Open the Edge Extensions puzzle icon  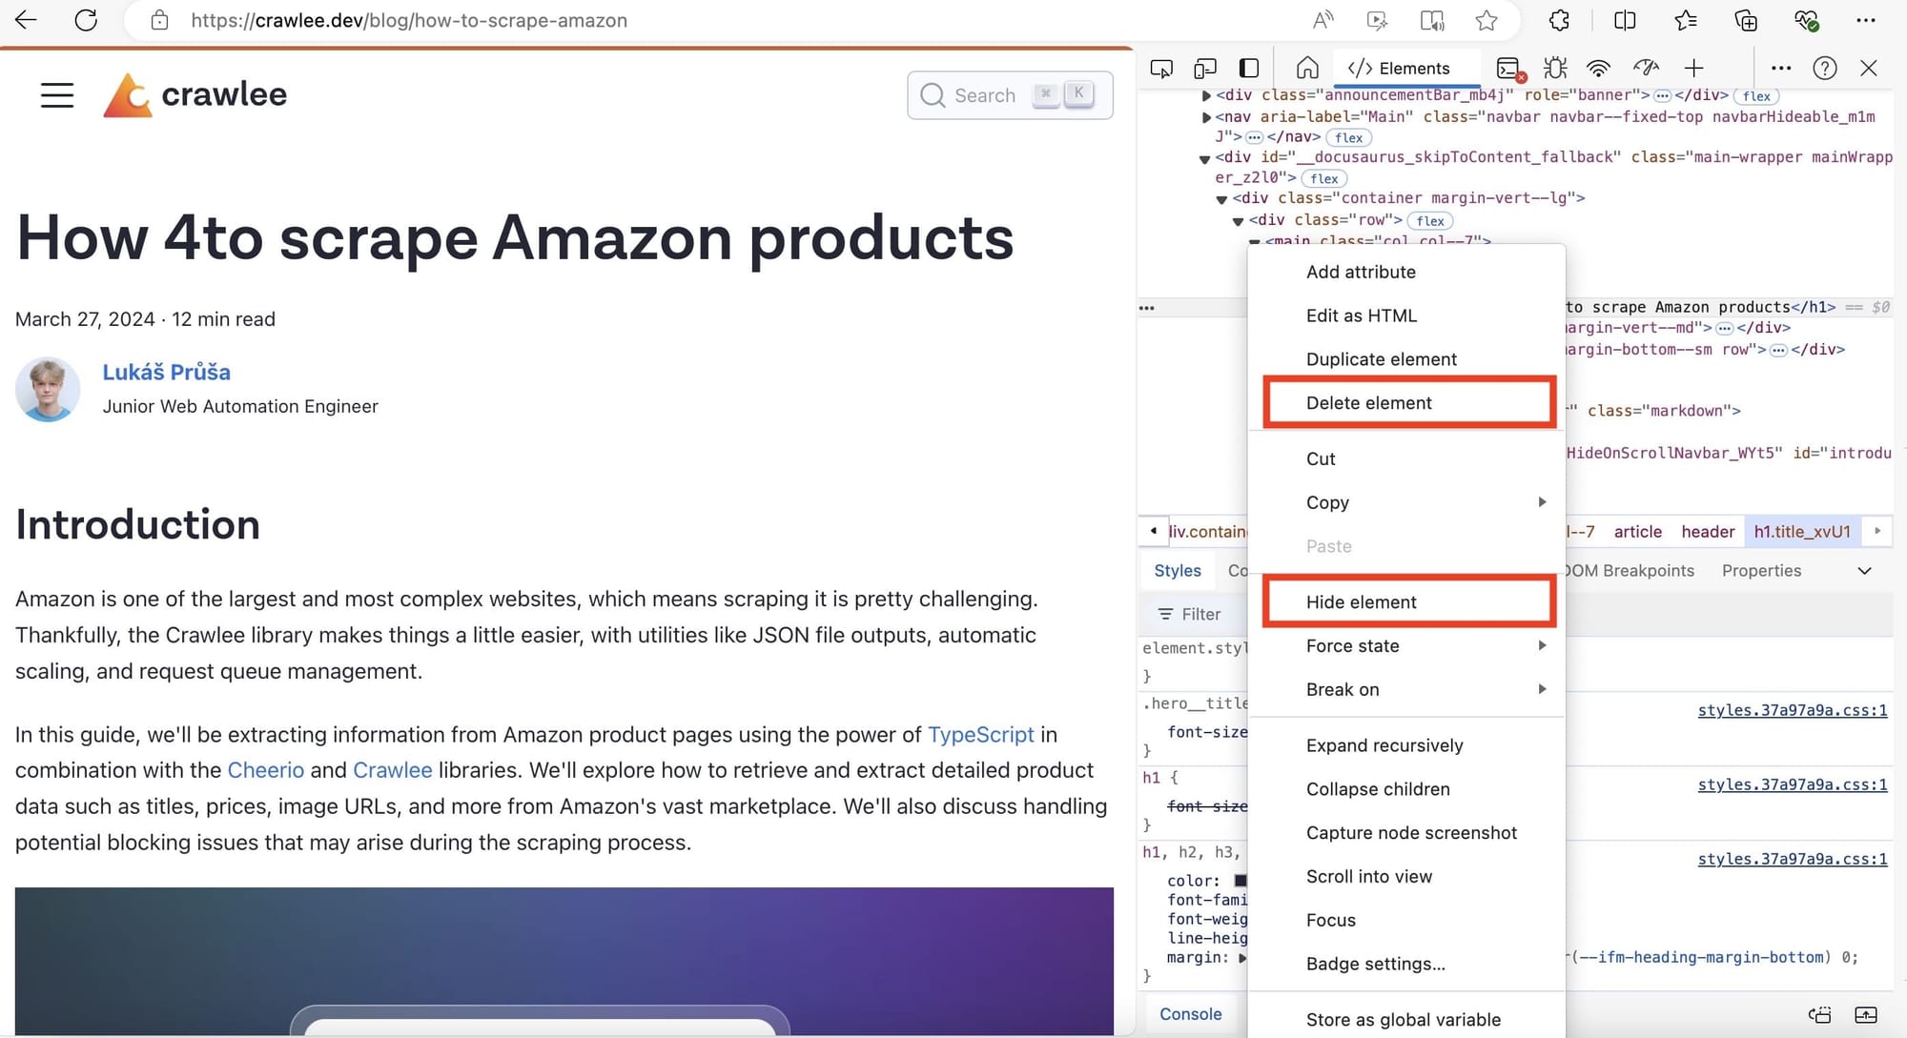pyautogui.click(x=1557, y=20)
